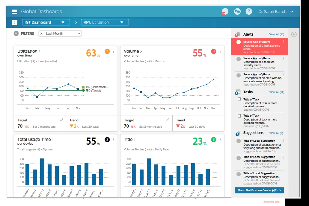Click the Tasks list icon with badge 2
The image size is (309, 206).
[238, 92]
